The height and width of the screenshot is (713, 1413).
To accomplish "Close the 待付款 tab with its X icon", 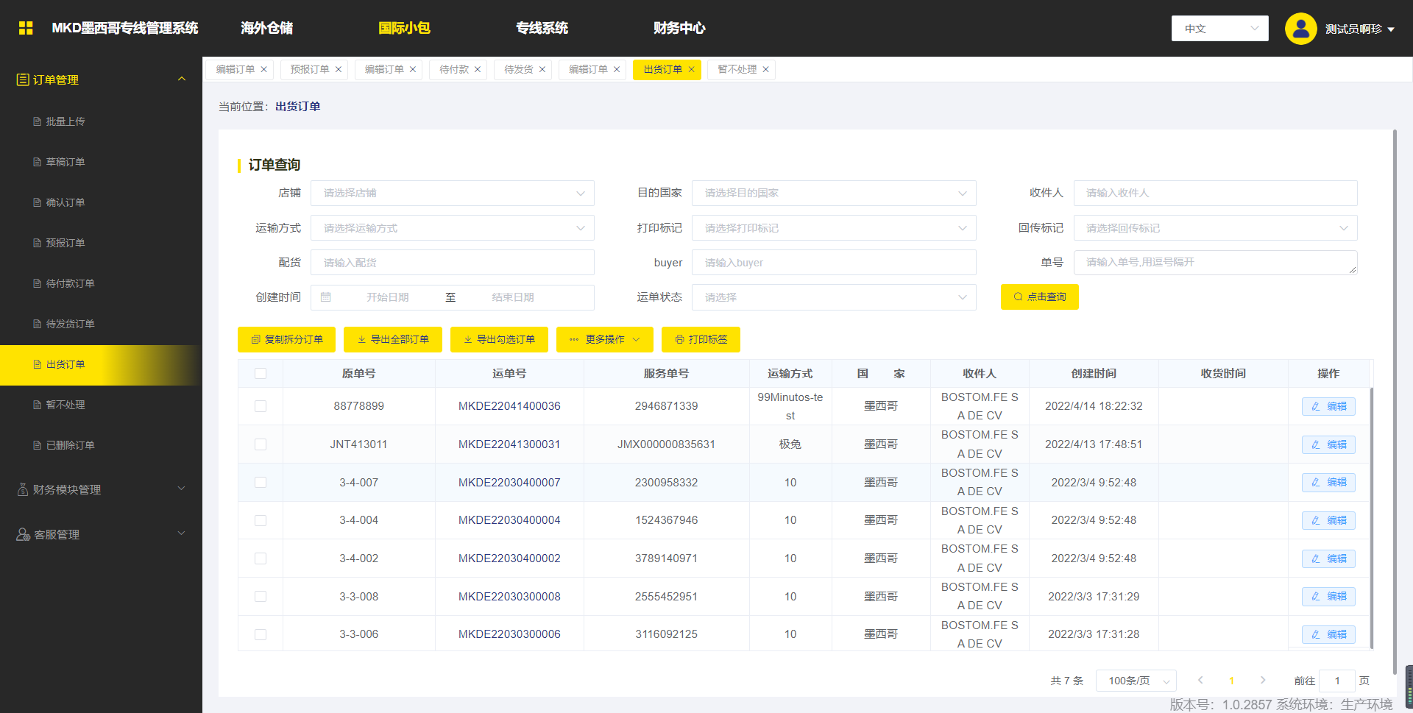I will tap(478, 69).
